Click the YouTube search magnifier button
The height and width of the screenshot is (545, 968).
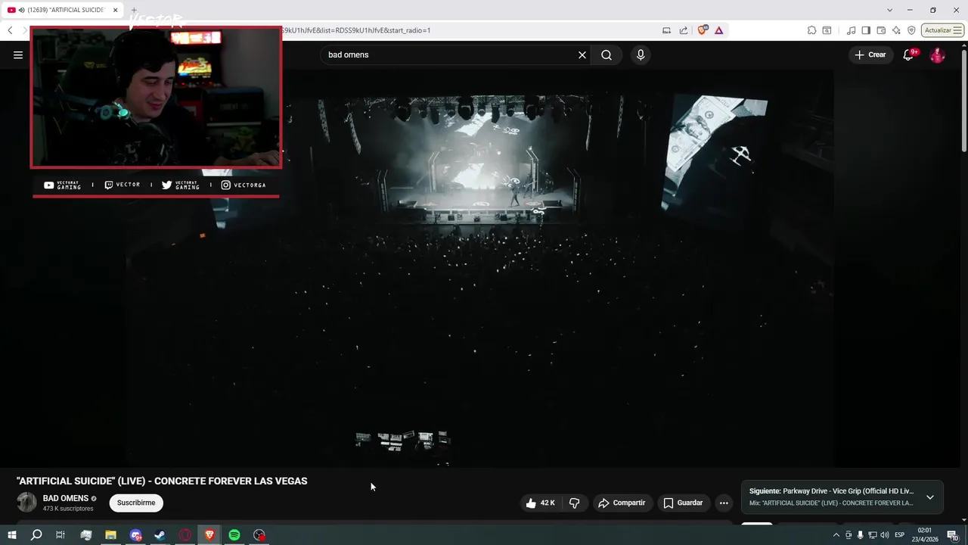coord(607,54)
